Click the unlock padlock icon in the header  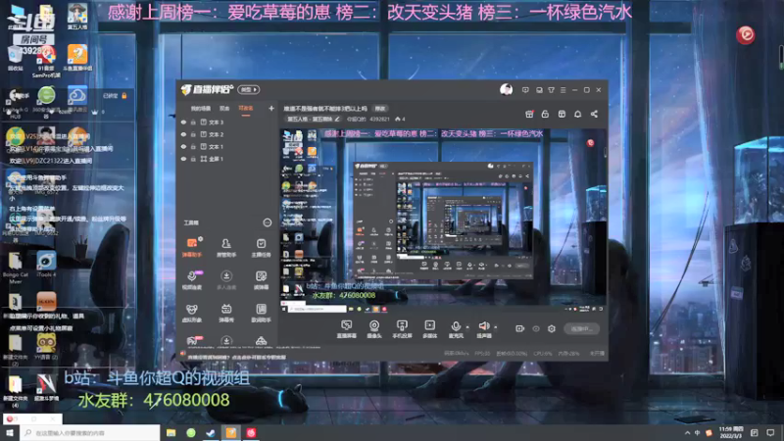[545, 114]
